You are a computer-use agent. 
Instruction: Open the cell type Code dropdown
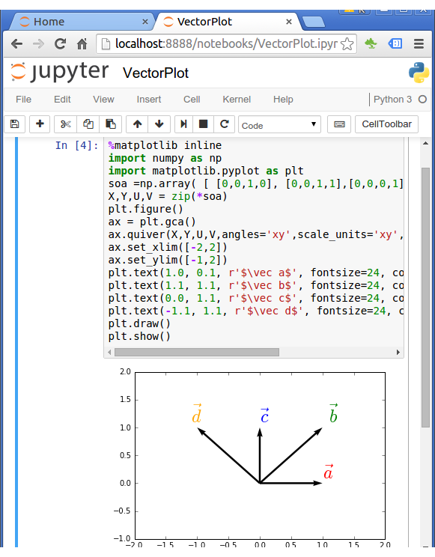pyautogui.click(x=279, y=124)
